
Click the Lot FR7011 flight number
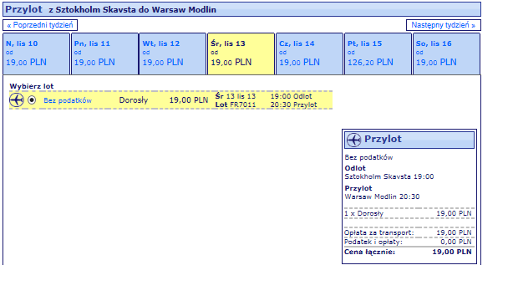coord(236,105)
